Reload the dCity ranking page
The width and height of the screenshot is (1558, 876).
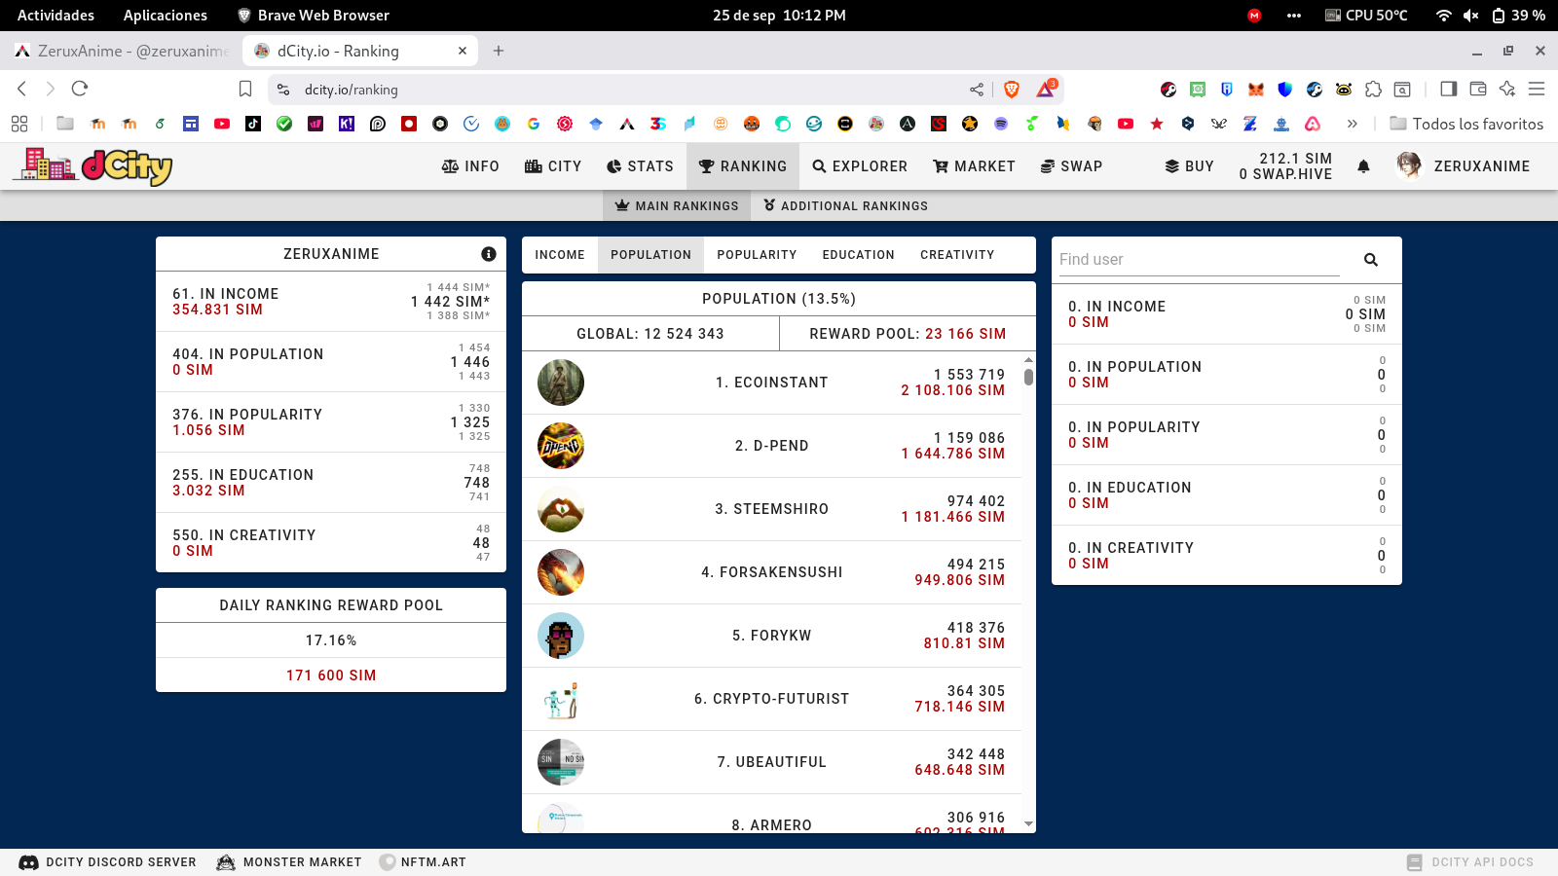[80, 89]
